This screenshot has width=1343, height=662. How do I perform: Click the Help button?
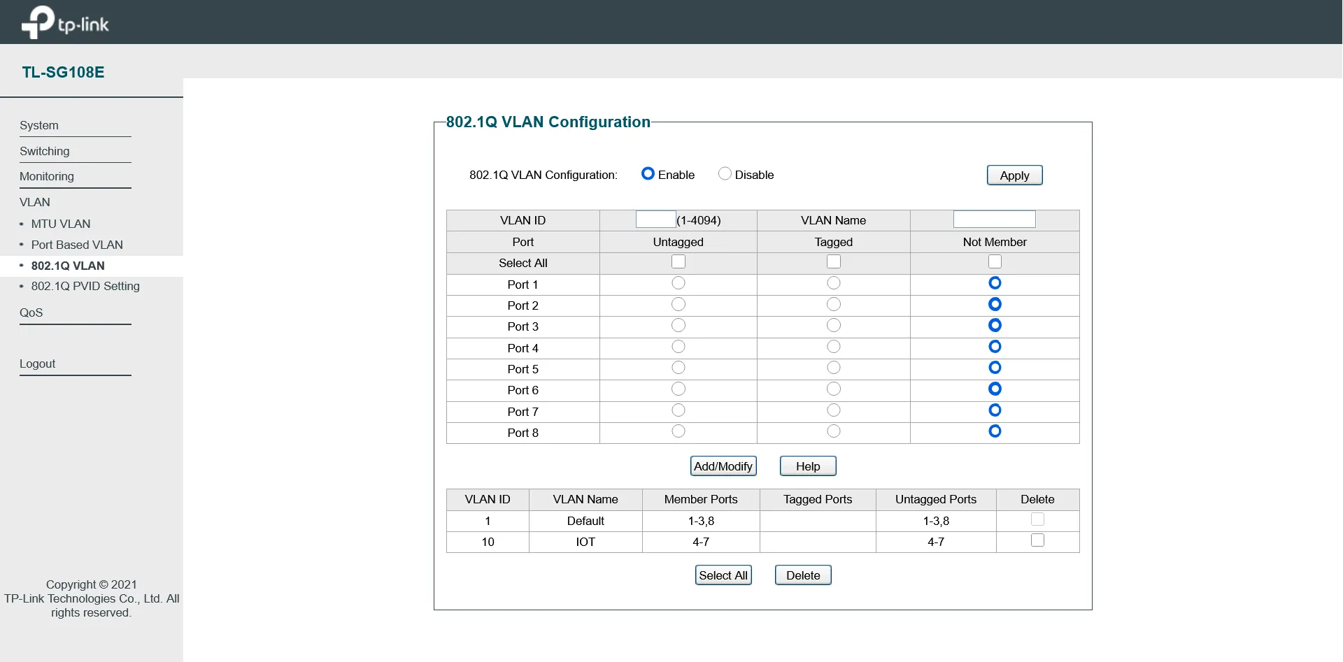click(x=808, y=466)
